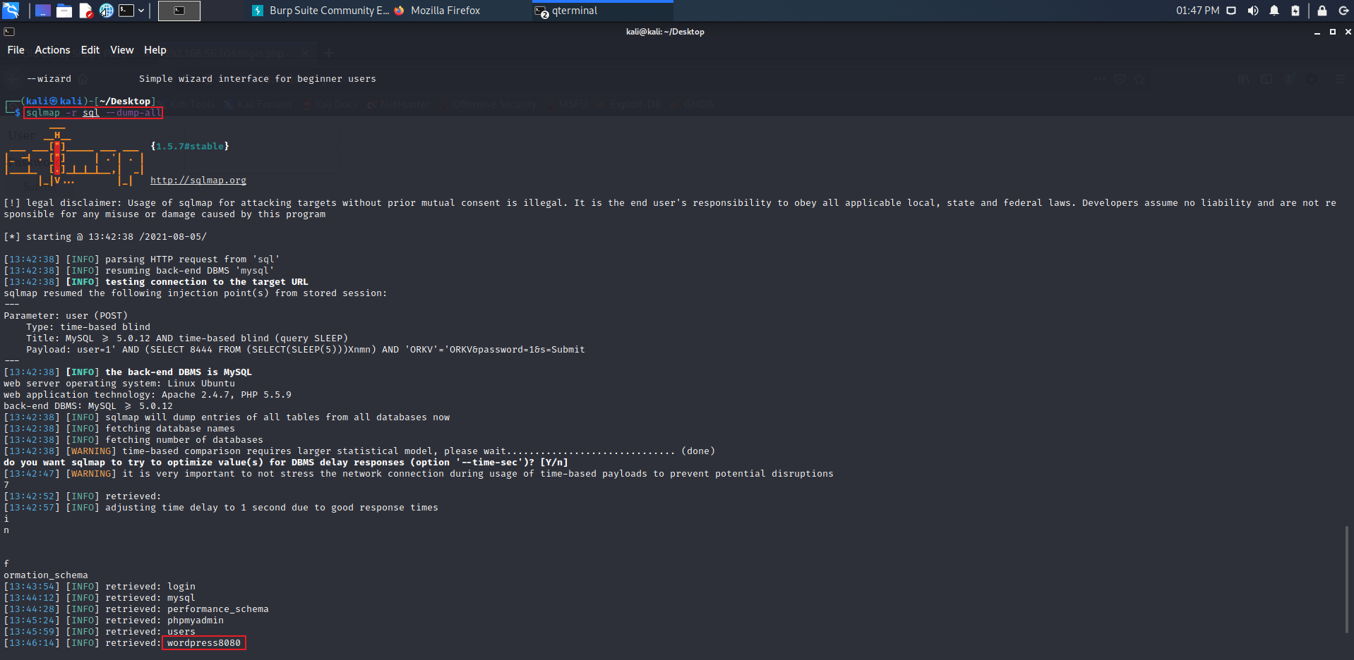Click the 'ormation_schema' text
1354x660 pixels.
coord(46,575)
